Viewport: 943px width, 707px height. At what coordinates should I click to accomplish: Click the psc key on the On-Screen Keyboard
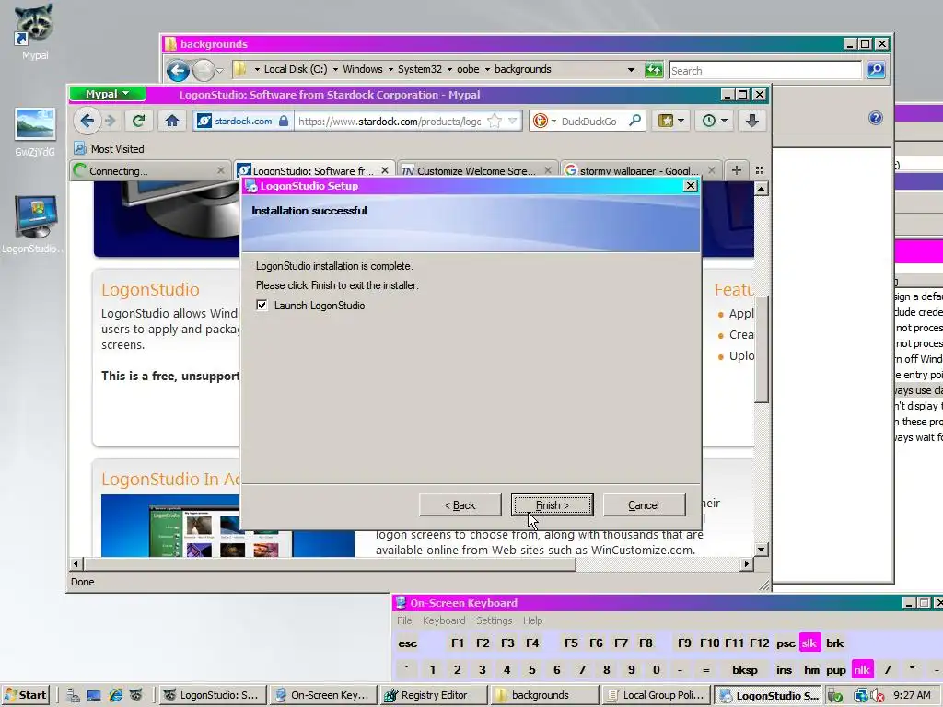pos(786,643)
